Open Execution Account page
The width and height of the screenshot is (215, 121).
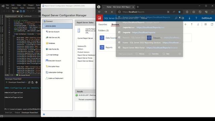click(x=53, y=61)
